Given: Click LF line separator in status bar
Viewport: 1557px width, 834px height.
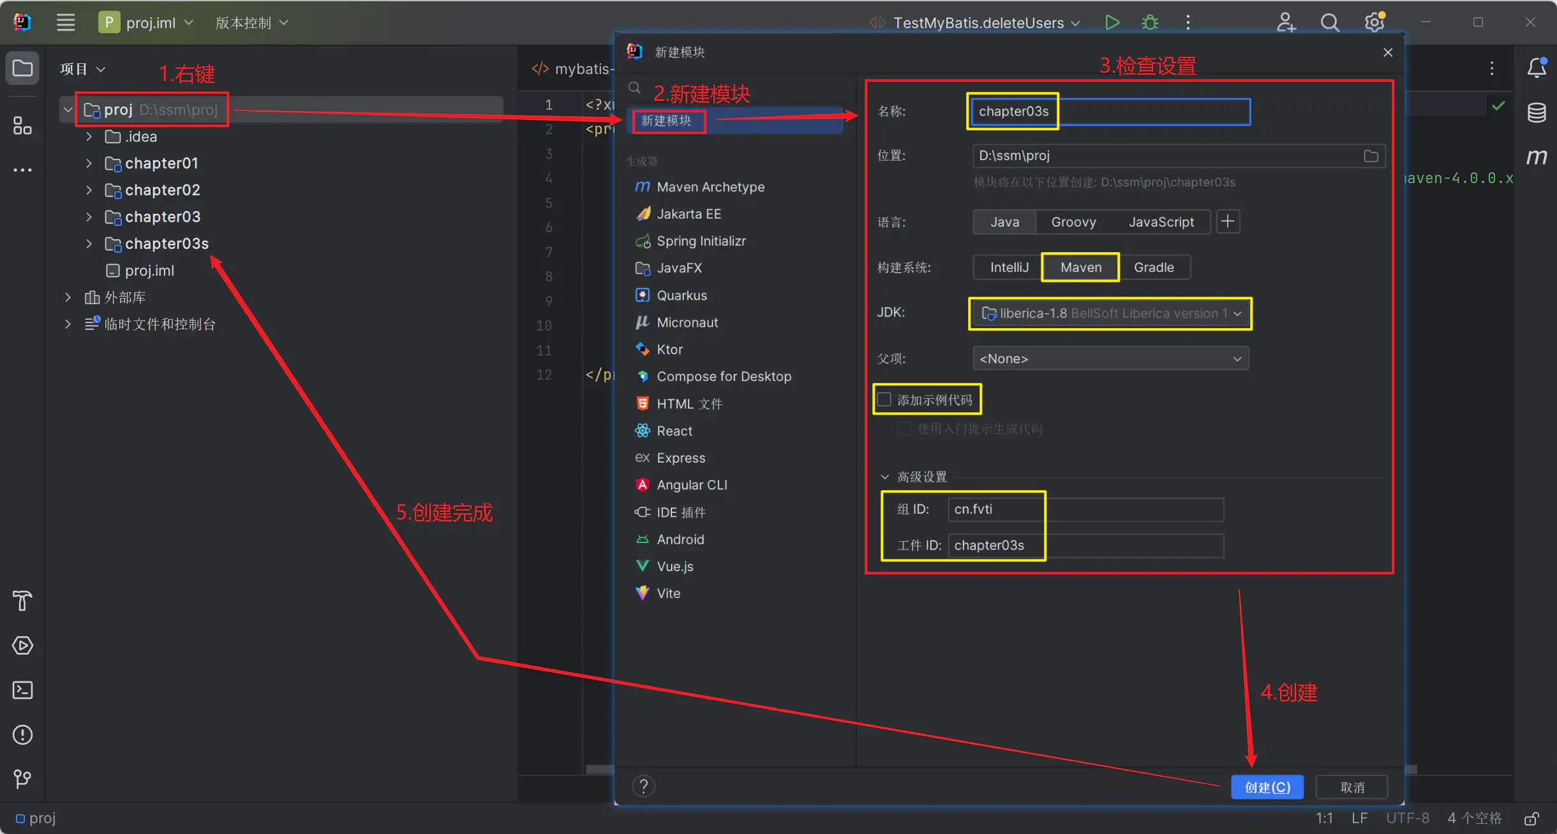Looking at the screenshot, I should pyautogui.click(x=1359, y=818).
